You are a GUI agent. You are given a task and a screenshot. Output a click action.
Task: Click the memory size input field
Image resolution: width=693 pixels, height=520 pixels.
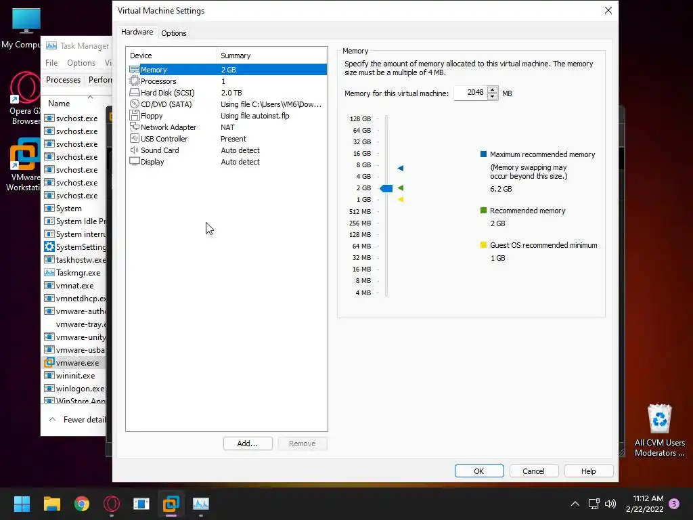(471, 93)
